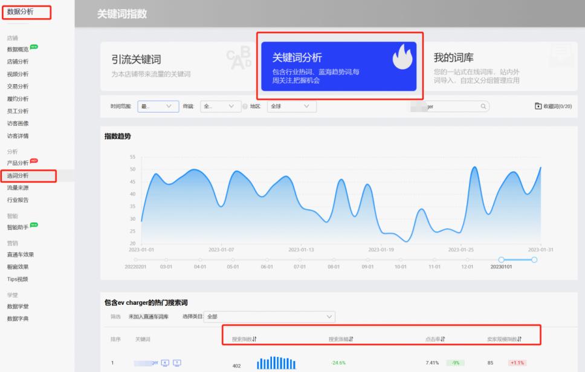Click the search magnifier icon

pos(483,106)
